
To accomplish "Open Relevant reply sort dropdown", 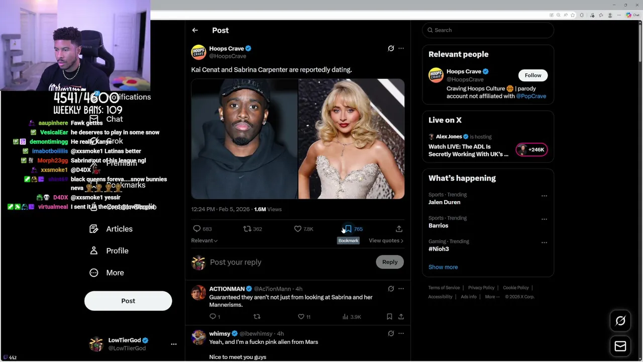I will [204, 240].
